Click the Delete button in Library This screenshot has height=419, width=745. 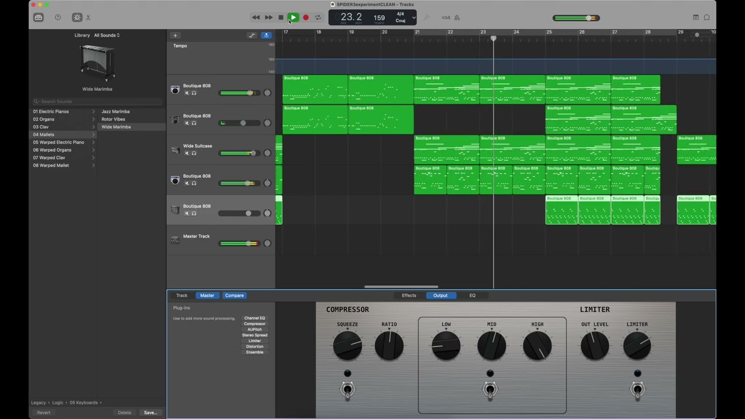pyautogui.click(x=125, y=413)
